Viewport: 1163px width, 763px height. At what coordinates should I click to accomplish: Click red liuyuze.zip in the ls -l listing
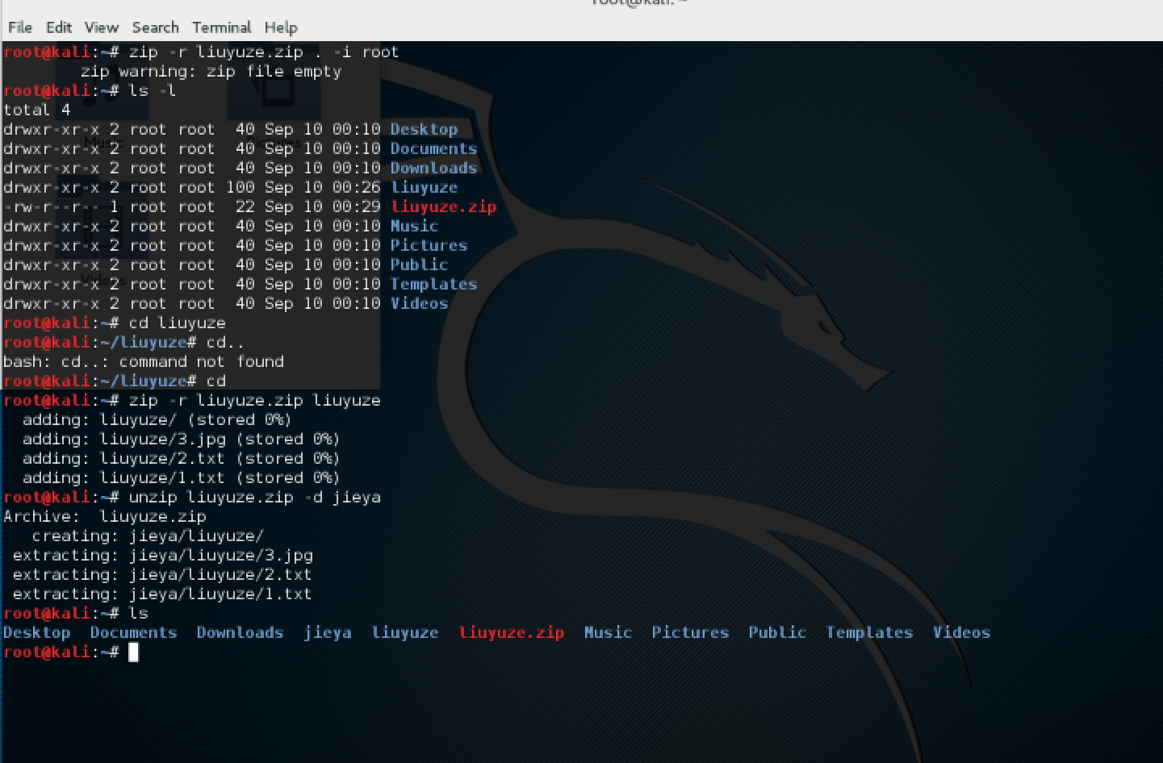pyautogui.click(x=443, y=206)
